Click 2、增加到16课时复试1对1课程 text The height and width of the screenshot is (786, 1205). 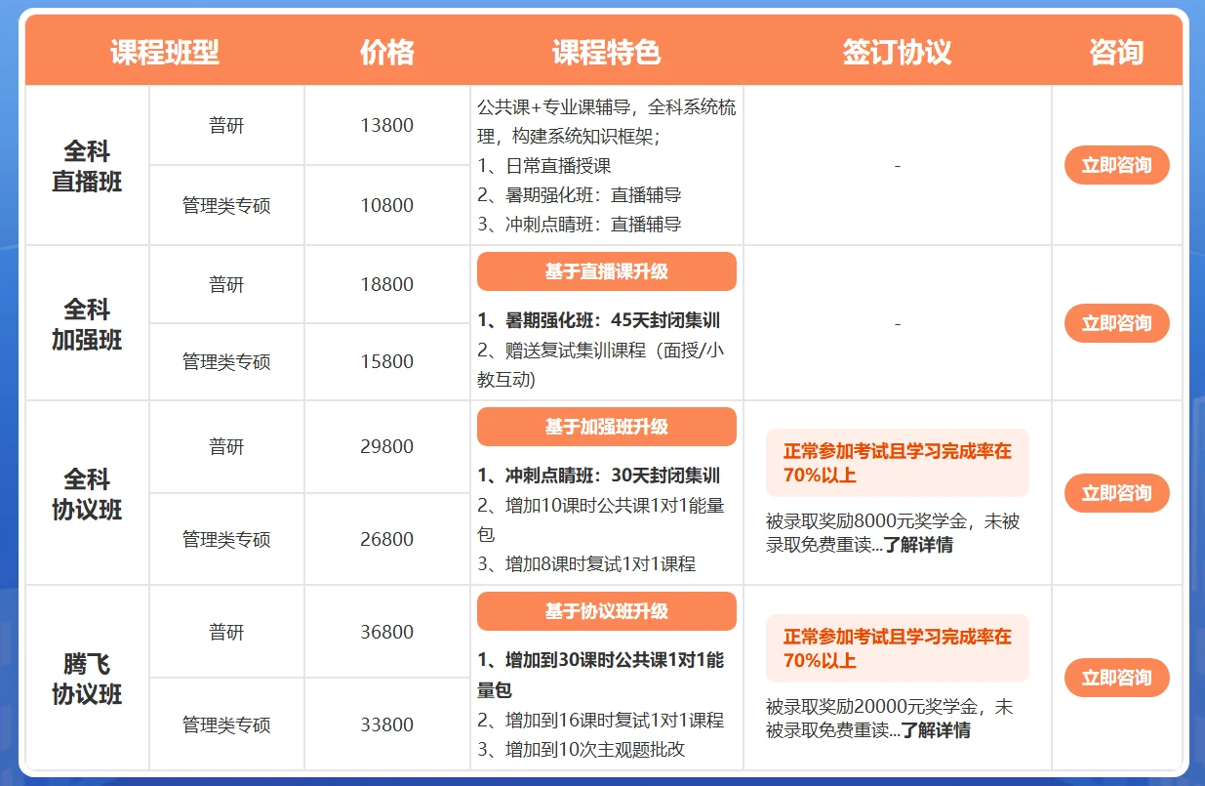(x=600, y=721)
